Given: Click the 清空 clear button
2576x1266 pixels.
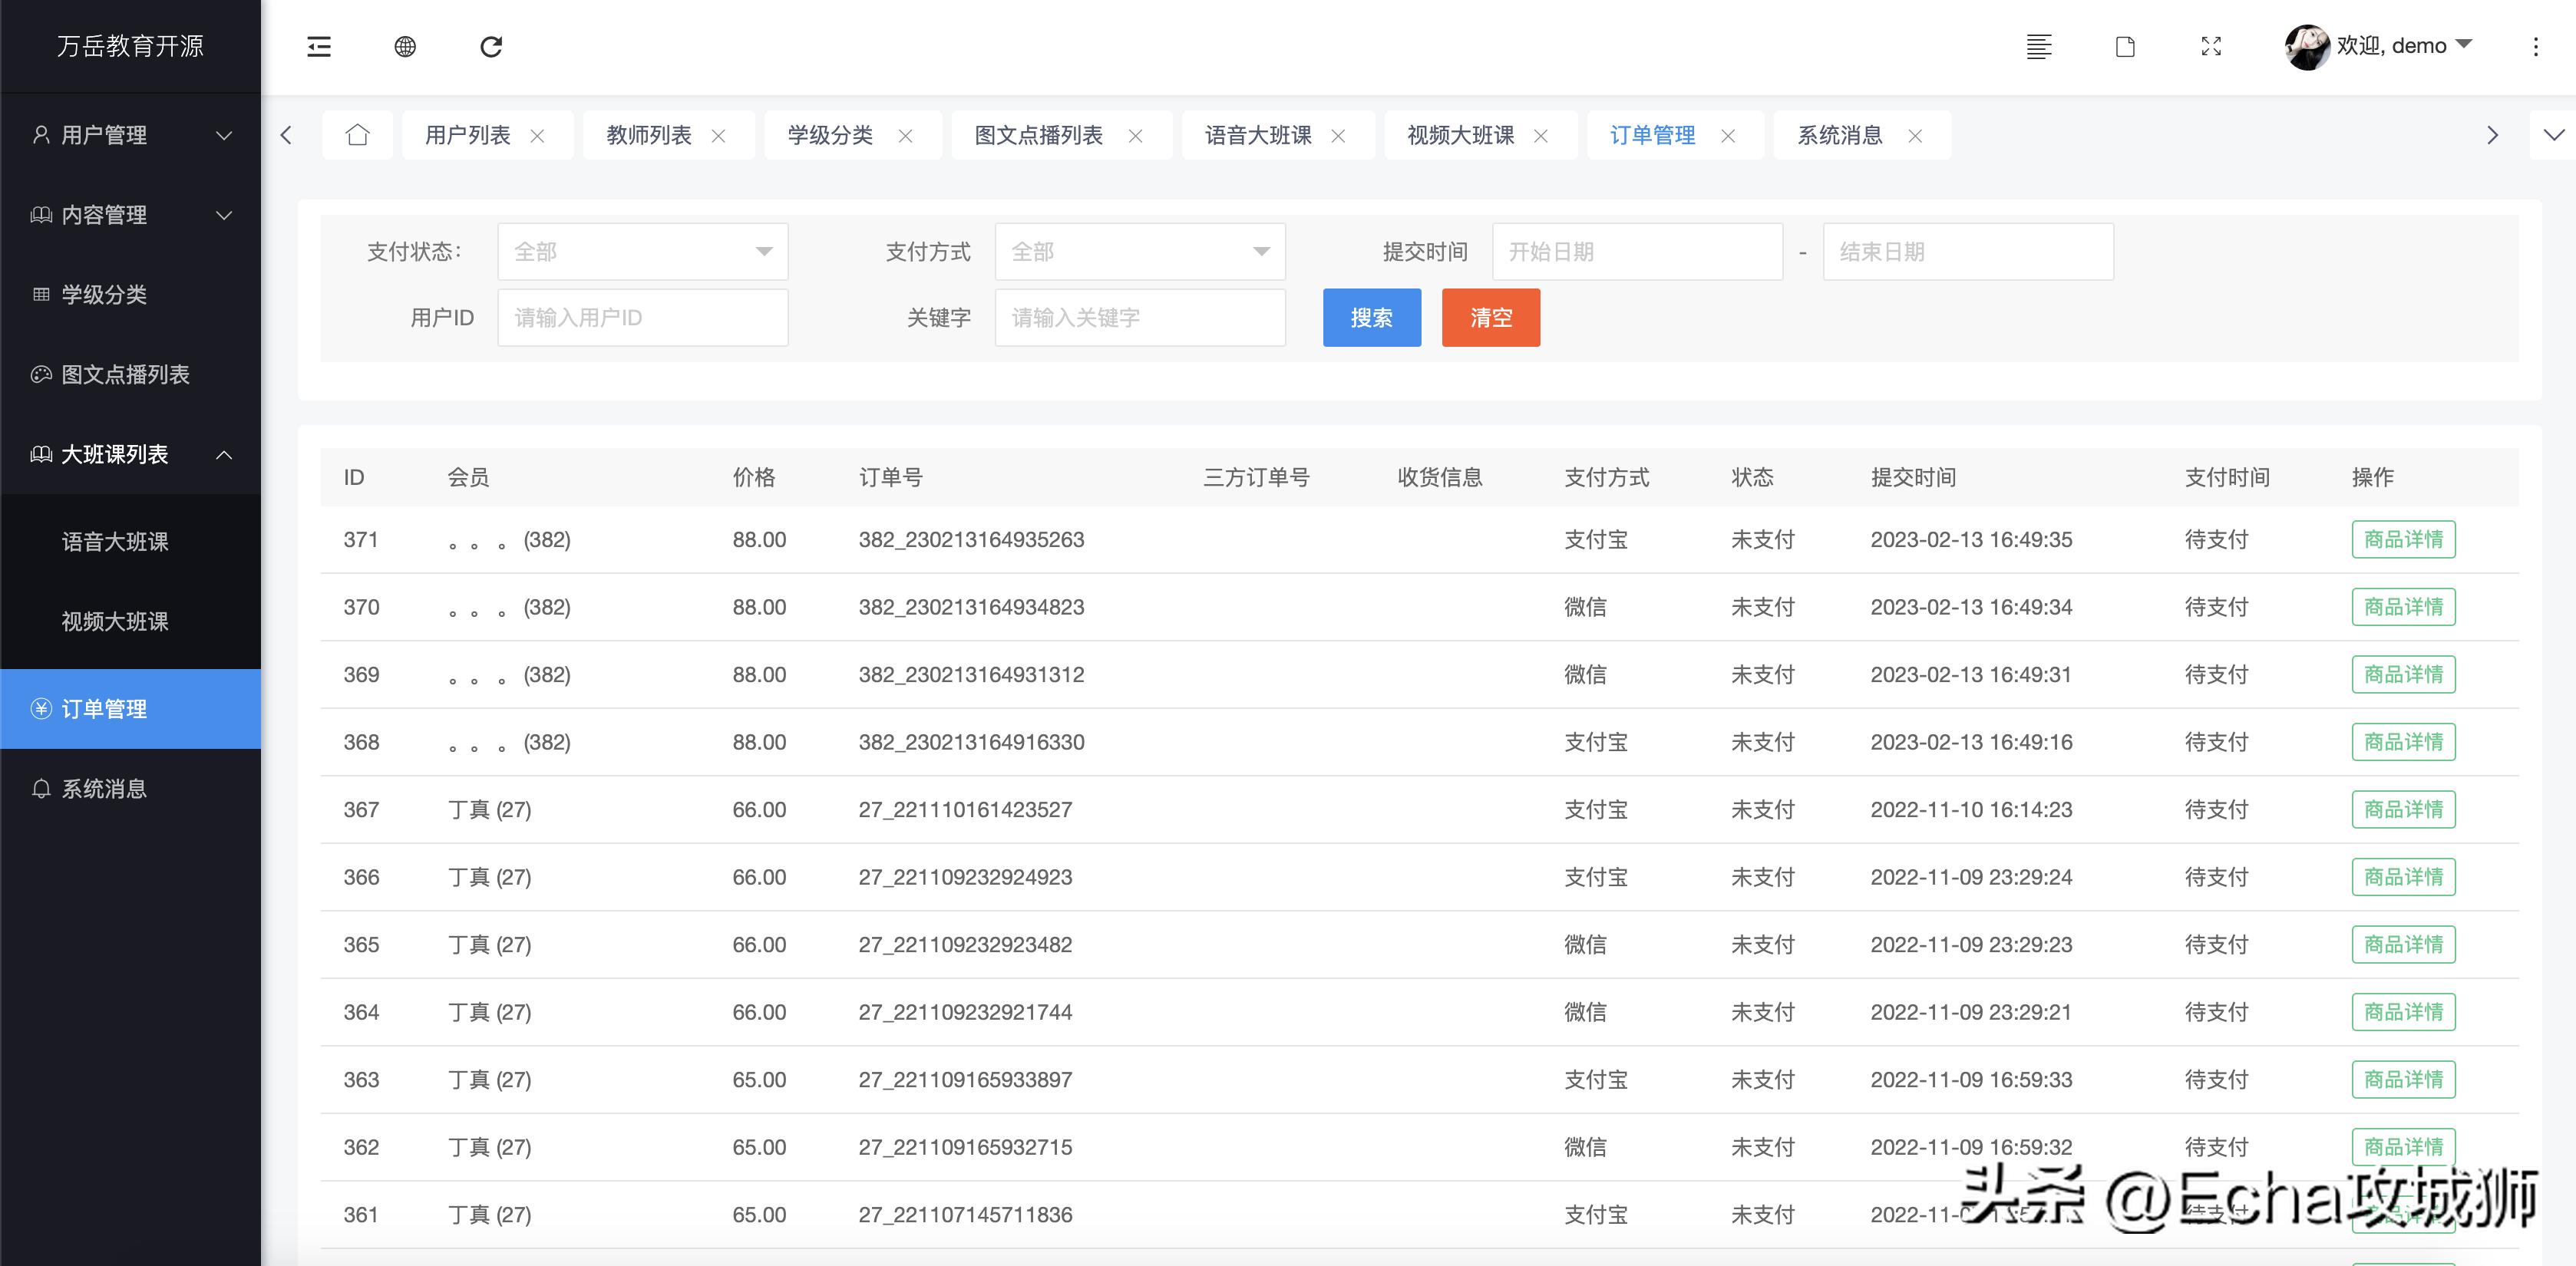Looking at the screenshot, I should coord(1490,317).
